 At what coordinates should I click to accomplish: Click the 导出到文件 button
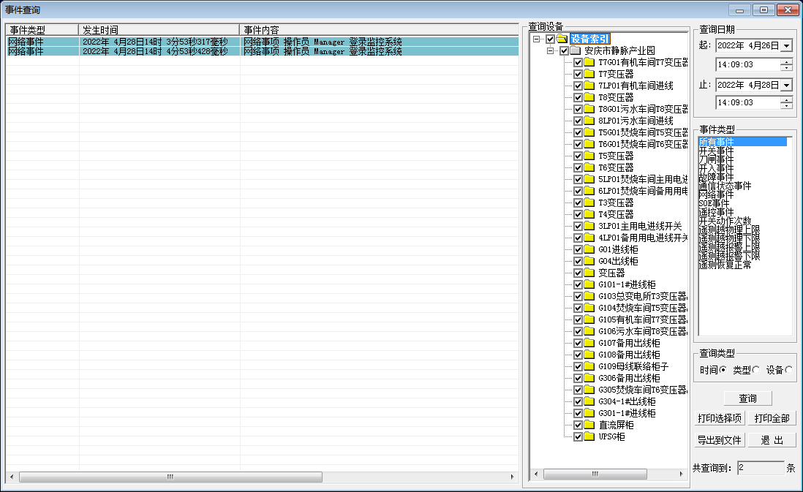tap(720, 440)
